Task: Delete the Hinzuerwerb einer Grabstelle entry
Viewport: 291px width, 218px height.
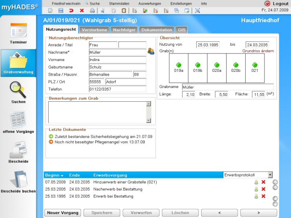Action: [263, 182]
